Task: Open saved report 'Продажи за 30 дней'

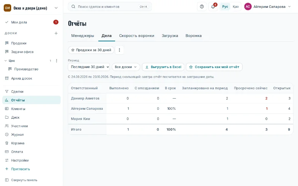Action: (91, 50)
